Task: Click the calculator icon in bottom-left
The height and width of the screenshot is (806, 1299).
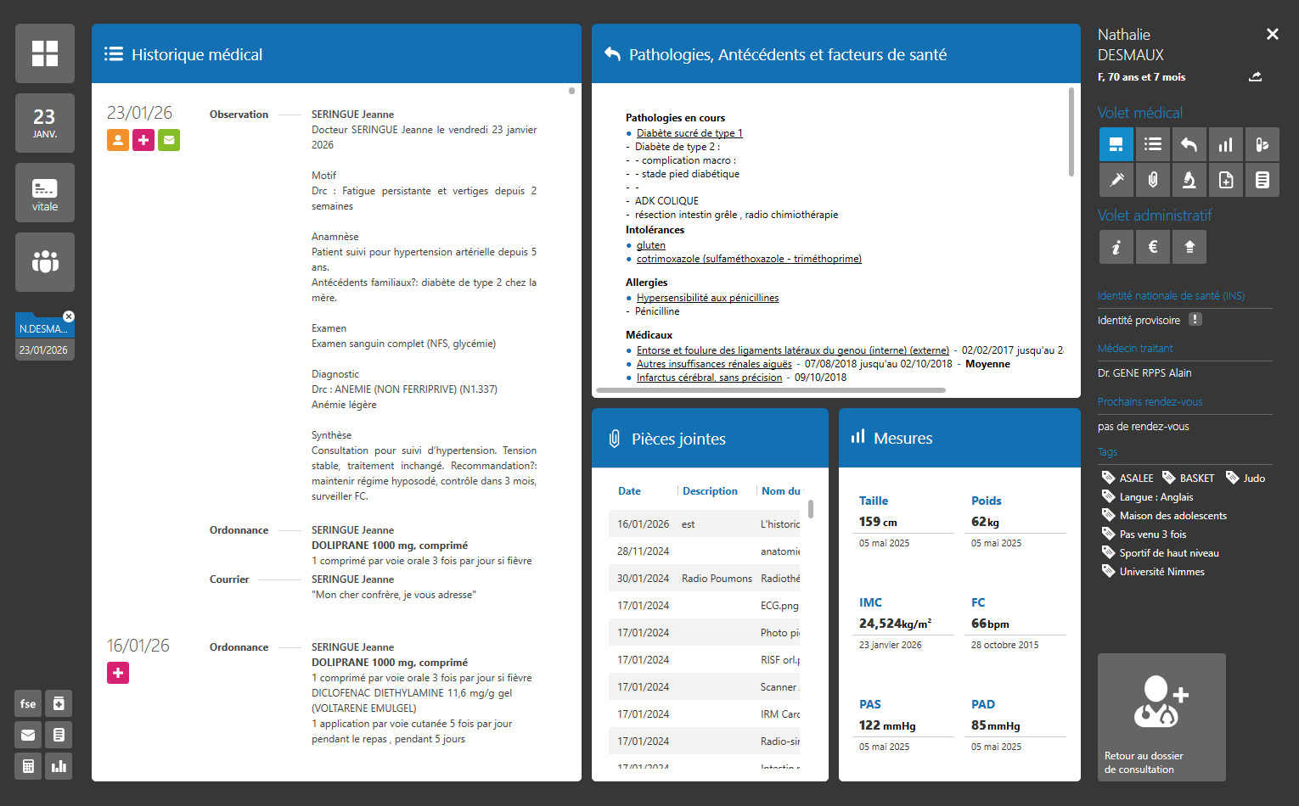Action: click(x=28, y=766)
